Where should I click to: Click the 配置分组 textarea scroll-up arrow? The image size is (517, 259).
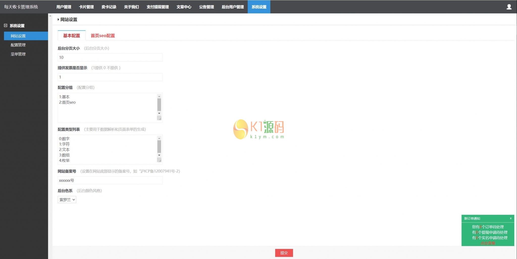pos(159,96)
